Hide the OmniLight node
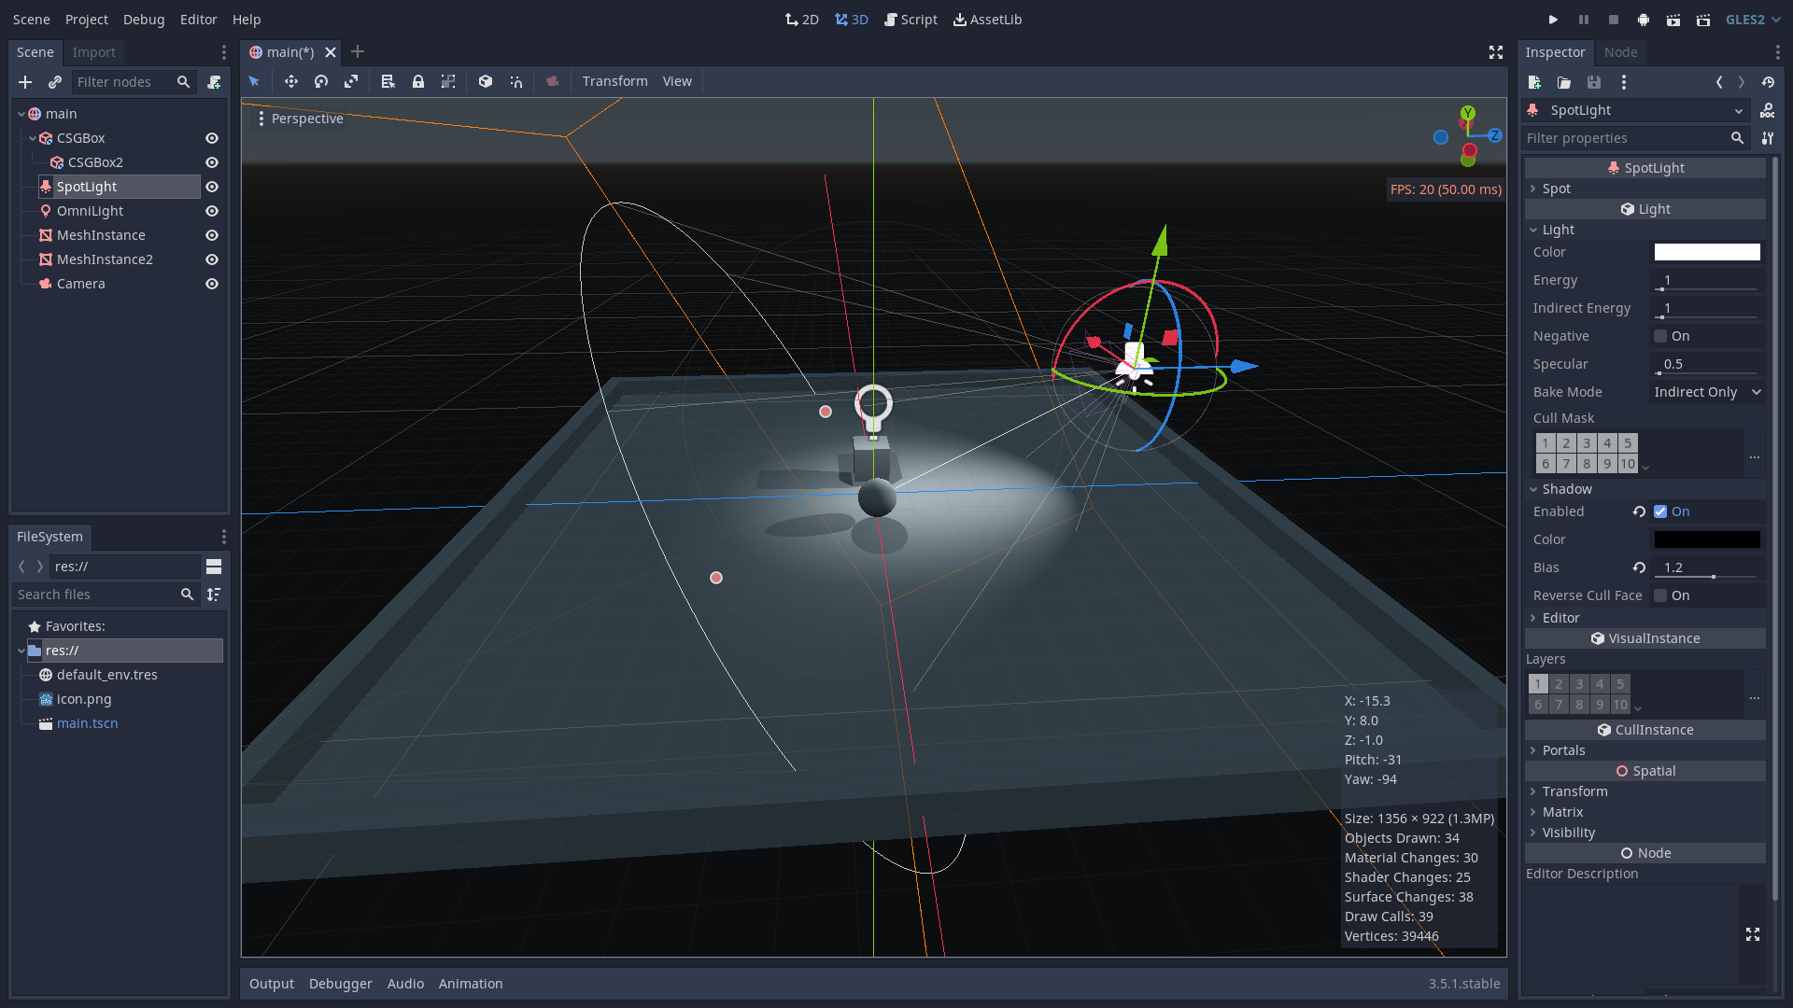The width and height of the screenshot is (1793, 1008). [212, 211]
